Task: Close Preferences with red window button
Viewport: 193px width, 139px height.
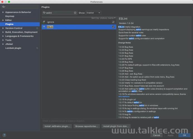Action: 2,2
